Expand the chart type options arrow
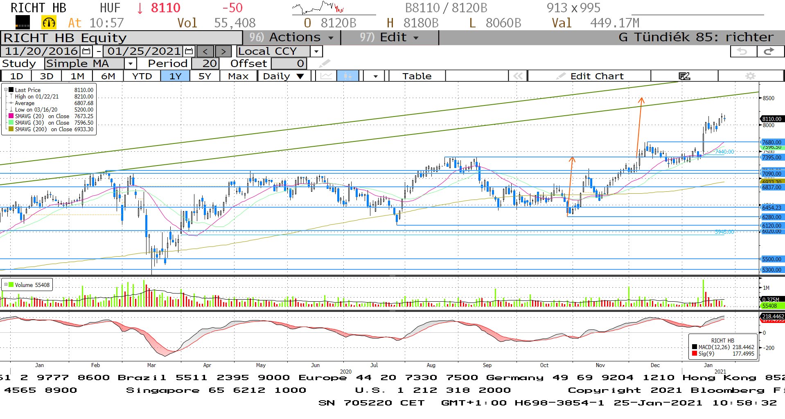This screenshot has width=785, height=419. coord(375,76)
